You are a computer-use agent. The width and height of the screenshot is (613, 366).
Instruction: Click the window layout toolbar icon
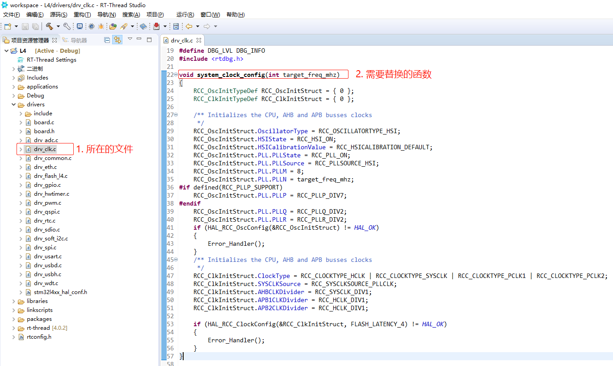pyautogui.click(x=176, y=26)
